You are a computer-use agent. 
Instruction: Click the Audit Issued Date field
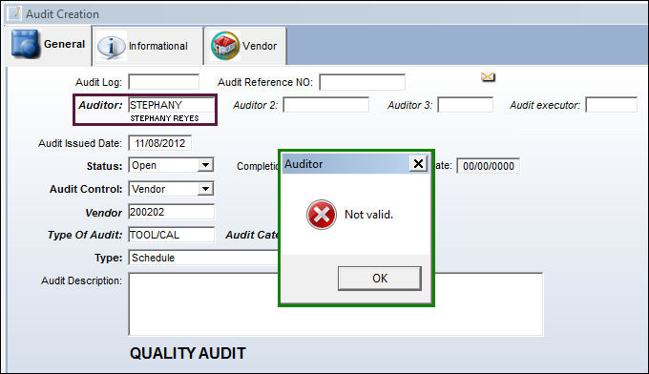point(159,143)
